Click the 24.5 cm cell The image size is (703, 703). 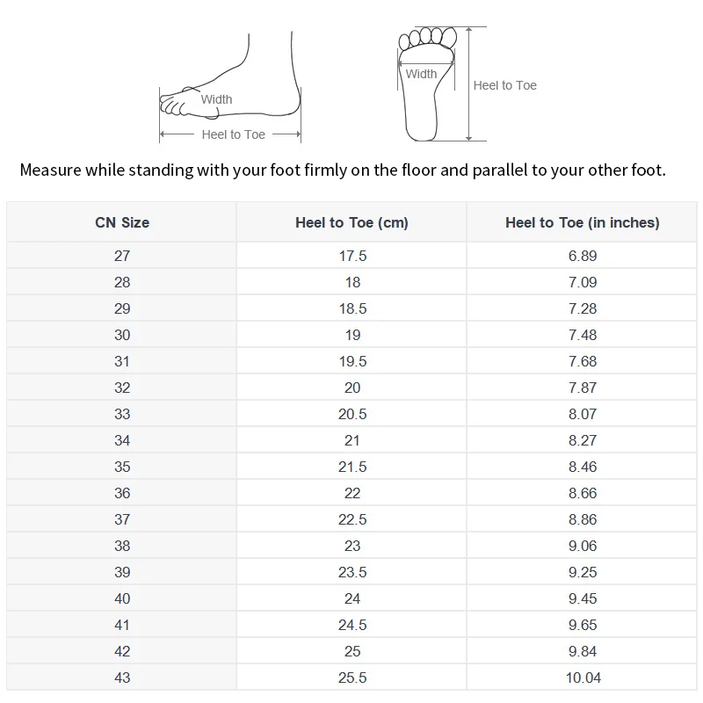pyautogui.click(x=351, y=625)
